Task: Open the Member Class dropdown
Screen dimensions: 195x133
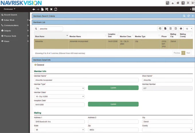Action: (x=59, y=96)
